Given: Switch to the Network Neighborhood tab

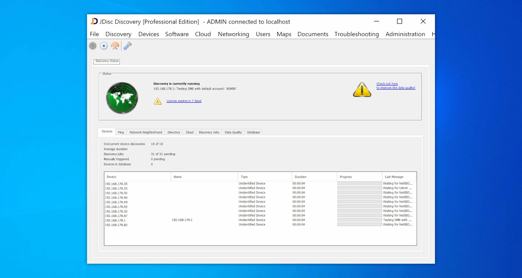Looking at the screenshot, I should point(146,132).
